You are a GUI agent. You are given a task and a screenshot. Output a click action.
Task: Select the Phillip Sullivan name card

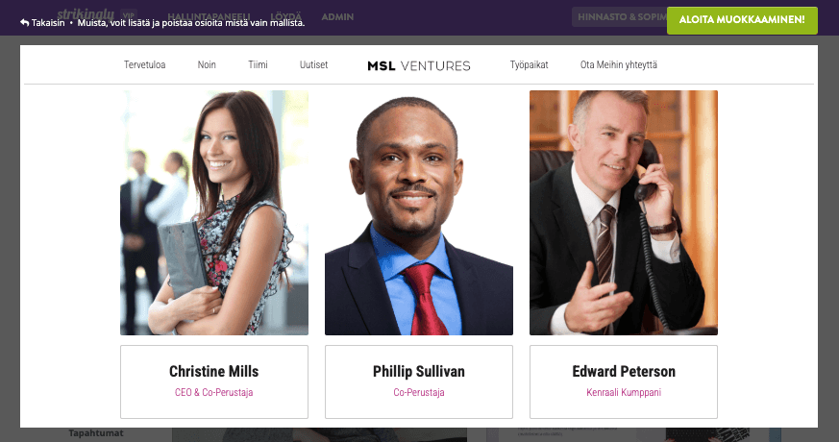pyautogui.click(x=419, y=381)
